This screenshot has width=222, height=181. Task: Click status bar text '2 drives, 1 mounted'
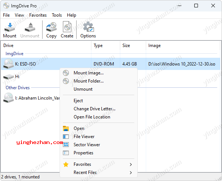coord(20,177)
